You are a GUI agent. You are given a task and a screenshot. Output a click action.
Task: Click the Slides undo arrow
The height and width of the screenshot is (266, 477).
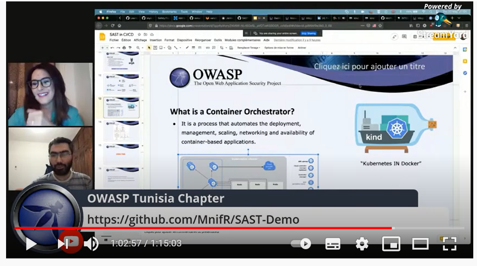tap(112, 48)
